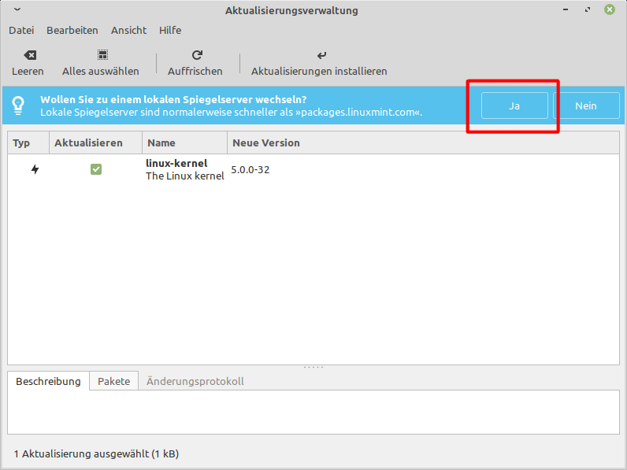Image resolution: width=627 pixels, height=470 pixels.
Task: Select the Beschreibung tab
Action: point(48,381)
